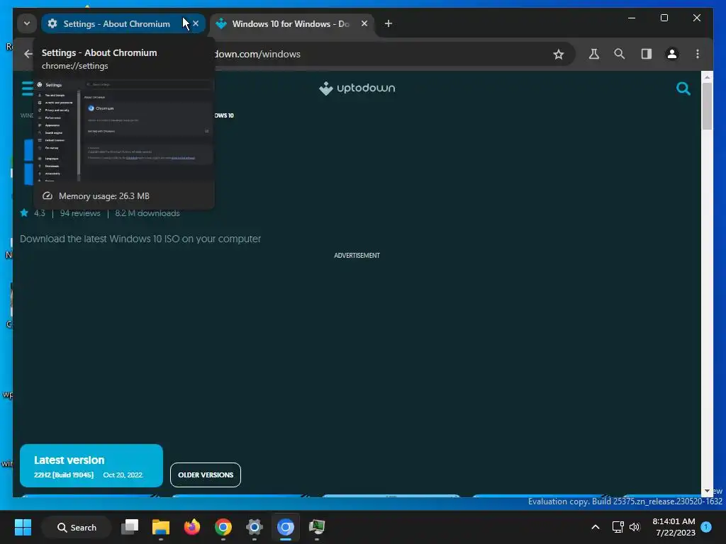This screenshot has width=726, height=544.
Task: Open the profile avatar menu
Action: click(x=672, y=54)
